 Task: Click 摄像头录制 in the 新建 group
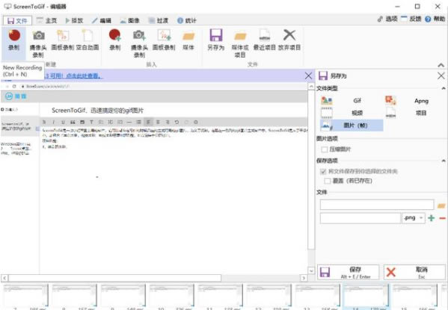(x=38, y=43)
